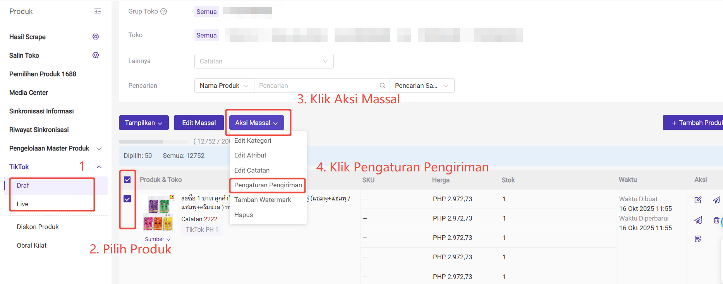Viewport: 723px width, 284px height.
Task: Select Pengaturan Pengiriman from the menu
Action: (268, 185)
